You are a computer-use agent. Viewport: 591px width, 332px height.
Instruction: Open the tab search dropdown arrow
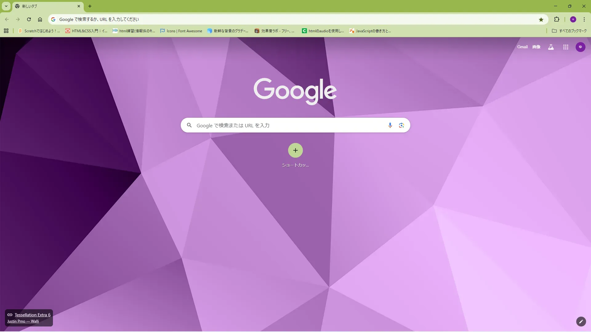[x=6, y=6]
